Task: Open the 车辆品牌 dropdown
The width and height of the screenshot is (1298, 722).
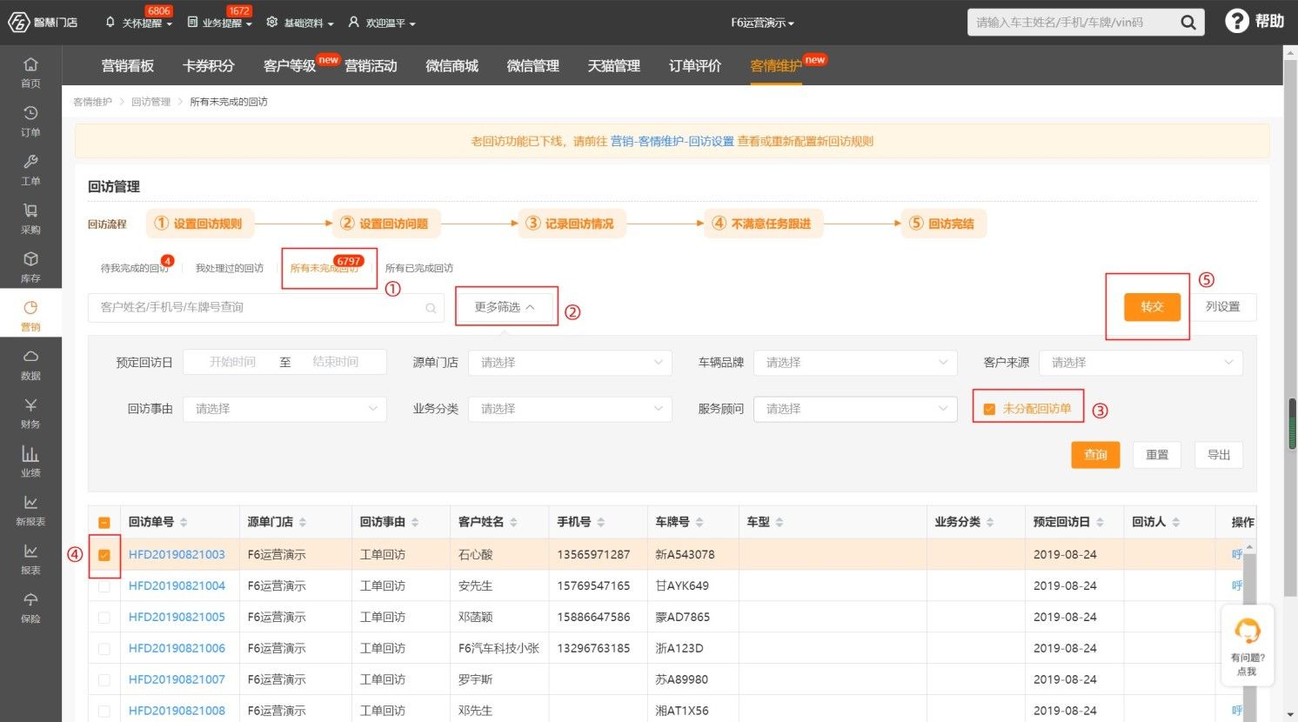Action: pos(855,363)
